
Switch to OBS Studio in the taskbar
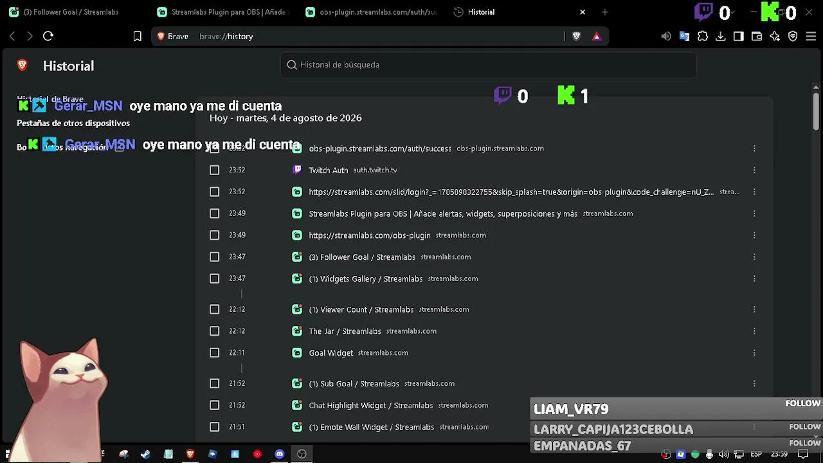[x=302, y=454]
